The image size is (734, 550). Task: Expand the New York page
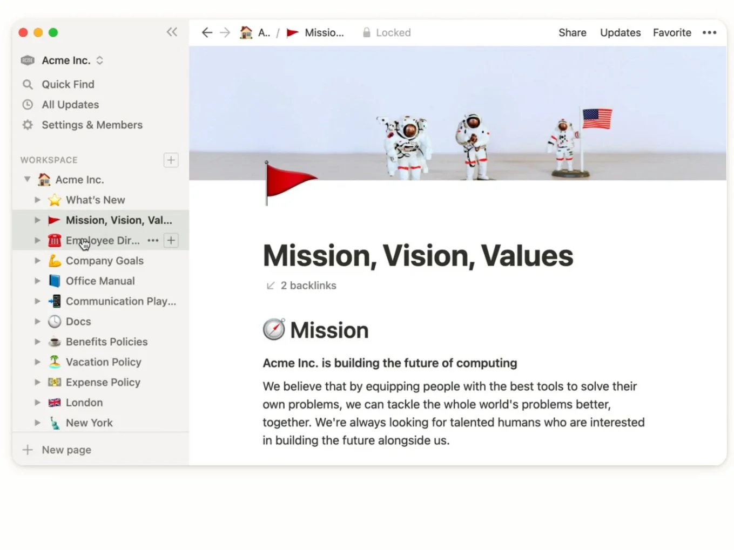[x=37, y=423]
